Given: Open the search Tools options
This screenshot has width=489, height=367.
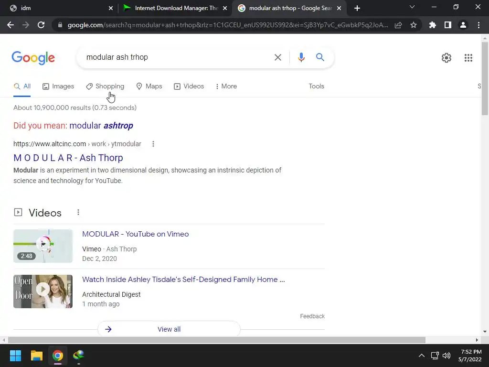Looking at the screenshot, I should pyautogui.click(x=316, y=86).
